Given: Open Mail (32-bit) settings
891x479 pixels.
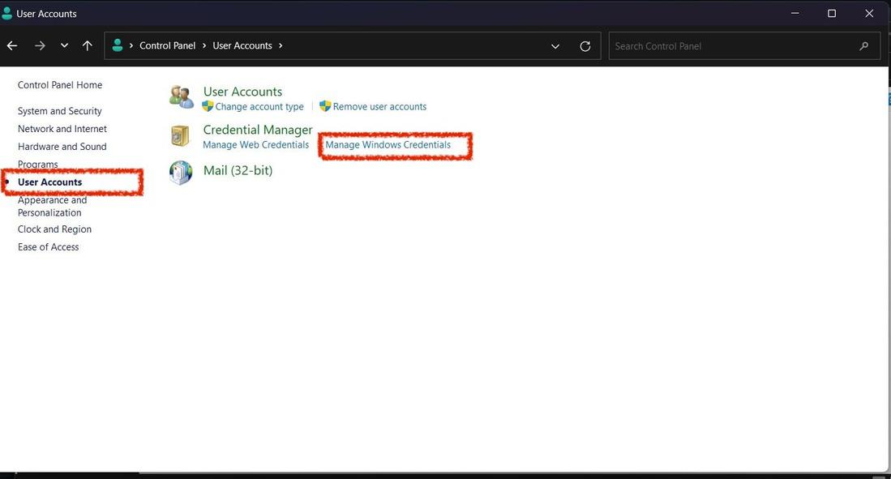Looking at the screenshot, I should [x=238, y=170].
